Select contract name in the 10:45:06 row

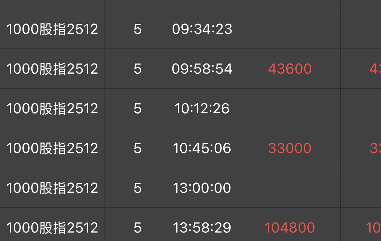[52, 148]
